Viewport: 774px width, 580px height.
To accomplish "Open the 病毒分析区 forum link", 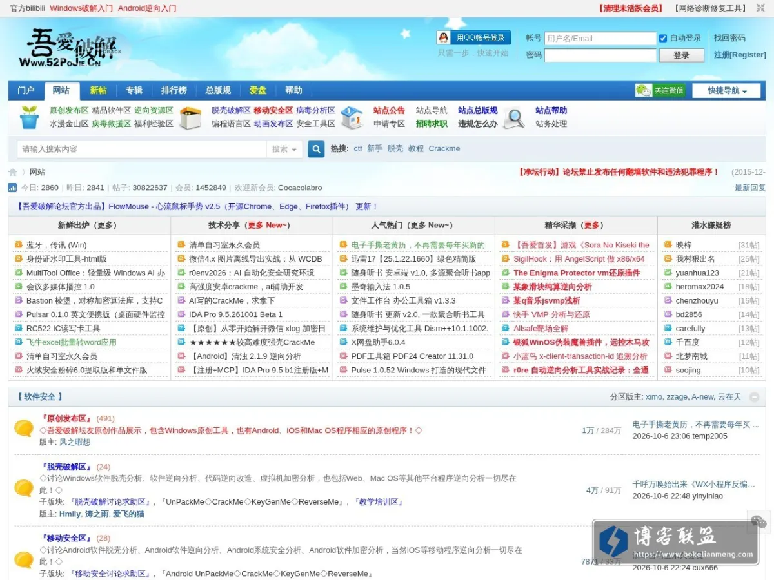I will (316, 110).
